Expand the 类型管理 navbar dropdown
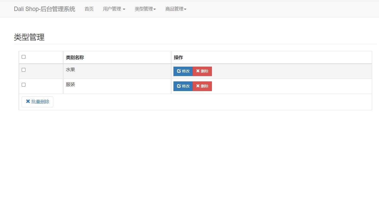The height and width of the screenshot is (204, 379). coord(145,9)
